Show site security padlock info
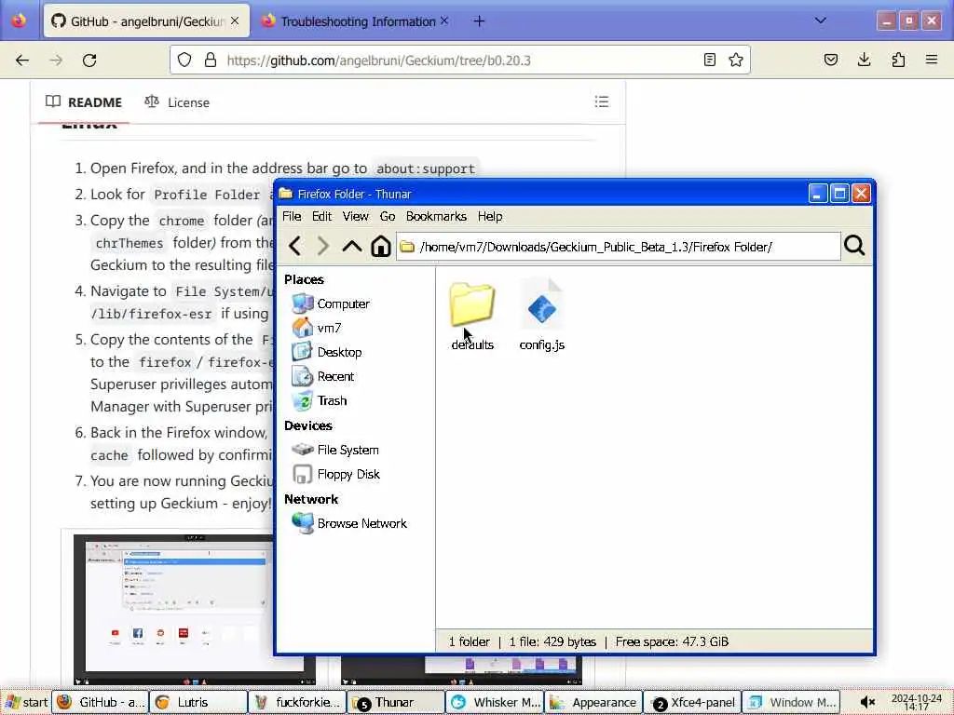The height and width of the screenshot is (715, 954). click(211, 60)
